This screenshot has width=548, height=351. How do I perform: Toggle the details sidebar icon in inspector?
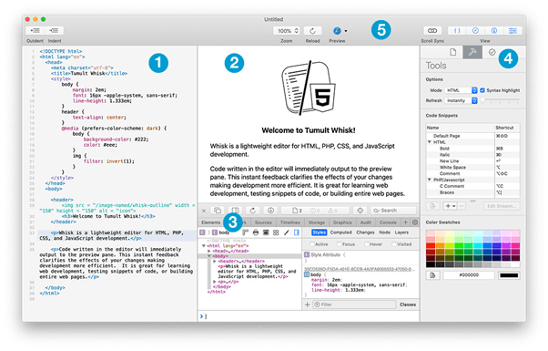[x=297, y=232]
